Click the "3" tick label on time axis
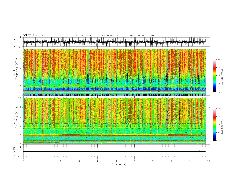 tap(79, 161)
